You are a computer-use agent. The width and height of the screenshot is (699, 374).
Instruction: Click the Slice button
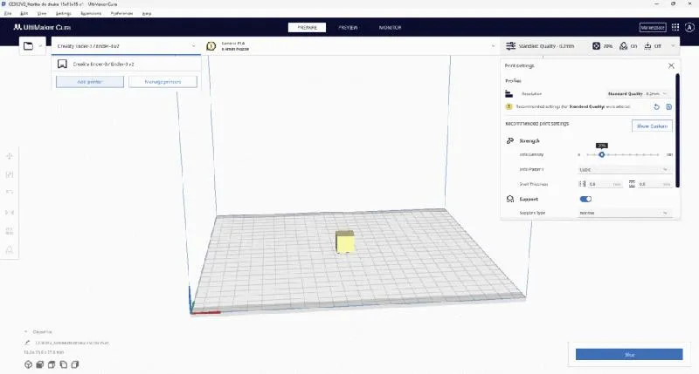[x=629, y=355]
